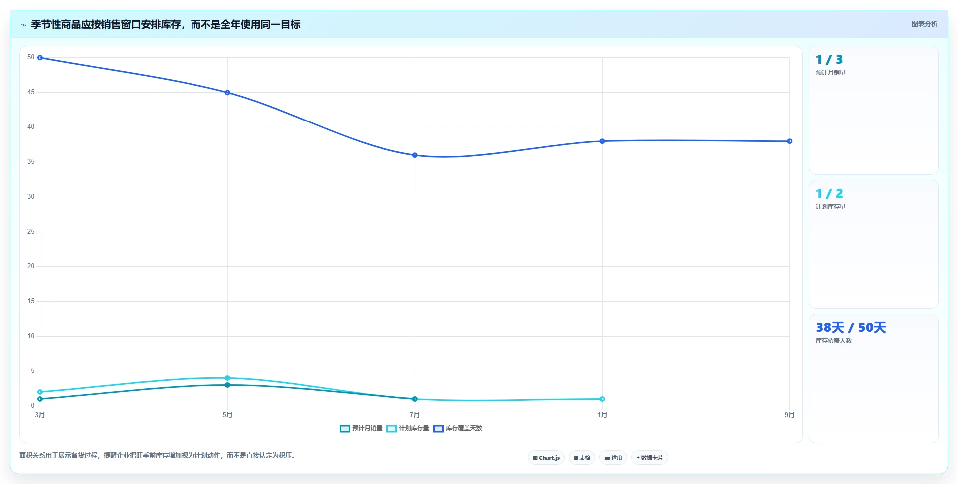Image resolution: width=958 pixels, height=484 pixels.
Task: Click the small arrow icon before the title
Action: pos(23,25)
